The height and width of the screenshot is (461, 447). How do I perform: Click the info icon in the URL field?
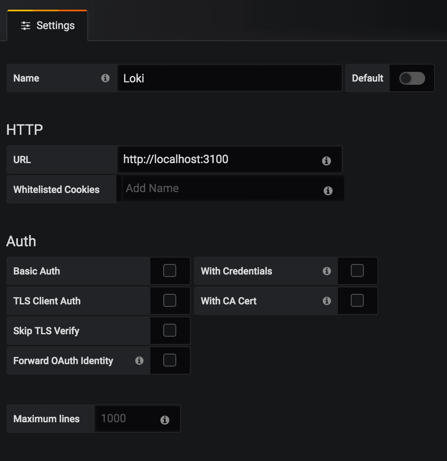327,161
